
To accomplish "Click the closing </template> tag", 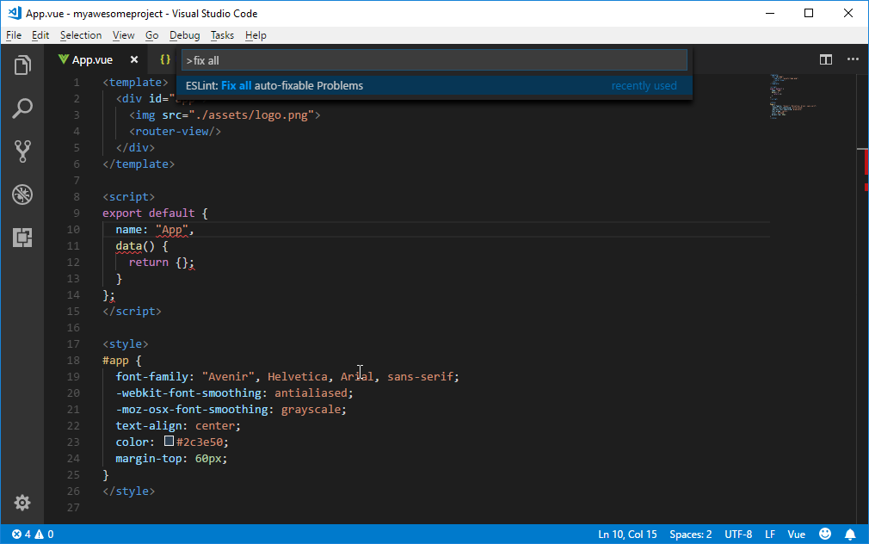I will point(139,164).
